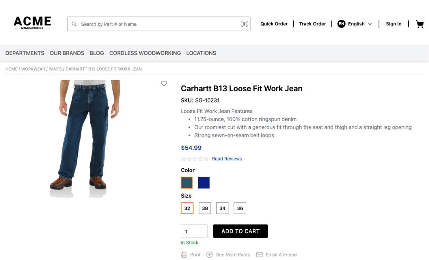Click the quantity input field
The height and width of the screenshot is (260, 429).
tap(194, 231)
